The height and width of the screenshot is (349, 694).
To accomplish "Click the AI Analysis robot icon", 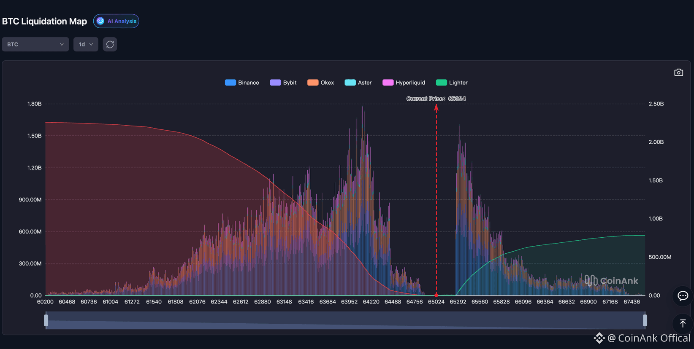I will click(x=100, y=21).
